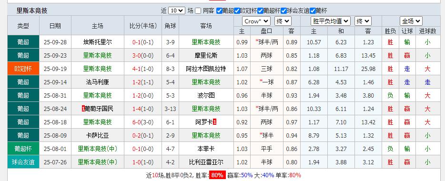Click the 胜负 column header
Viewport: 445px width, 181px height.
point(390,31)
